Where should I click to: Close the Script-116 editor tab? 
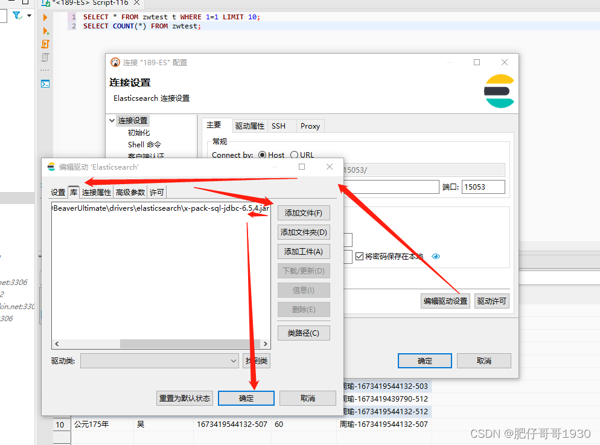(x=136, y=2)
